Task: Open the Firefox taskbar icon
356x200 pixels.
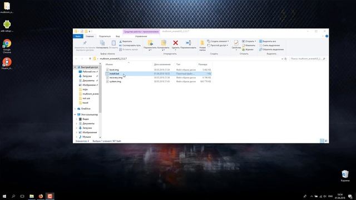Action: click(41, 196)
